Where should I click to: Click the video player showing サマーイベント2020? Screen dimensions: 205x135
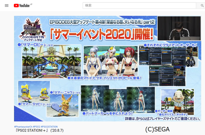point(108,68)
